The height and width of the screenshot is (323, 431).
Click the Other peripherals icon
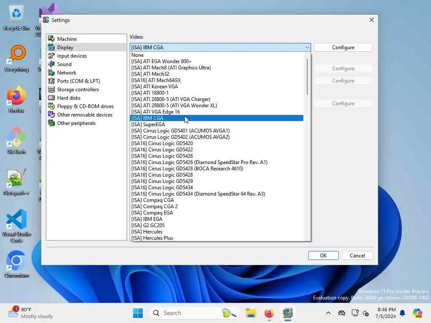tap(51, 123)
